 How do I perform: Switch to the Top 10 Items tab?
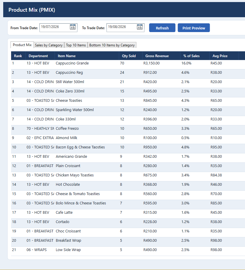pos(76,45)
